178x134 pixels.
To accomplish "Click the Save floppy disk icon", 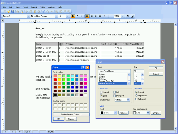I will tap(13, 11).
